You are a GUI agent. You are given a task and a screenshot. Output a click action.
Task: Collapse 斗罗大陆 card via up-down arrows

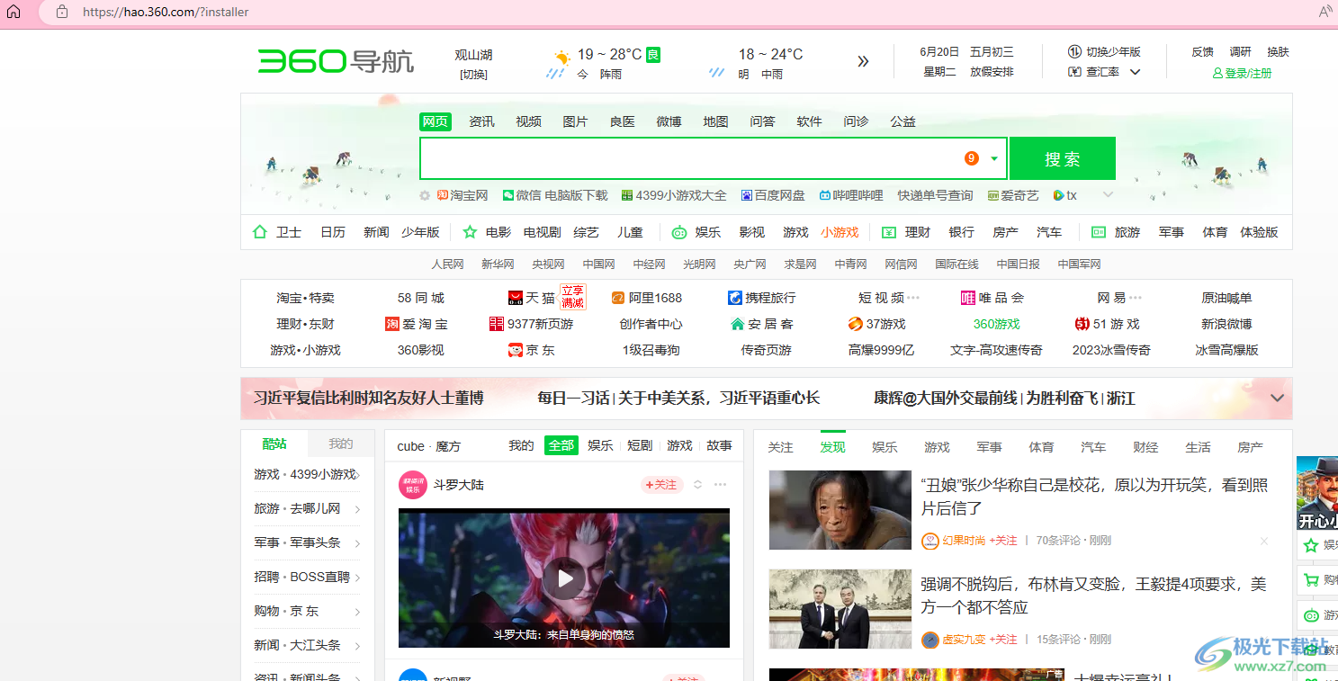[697, 485]
